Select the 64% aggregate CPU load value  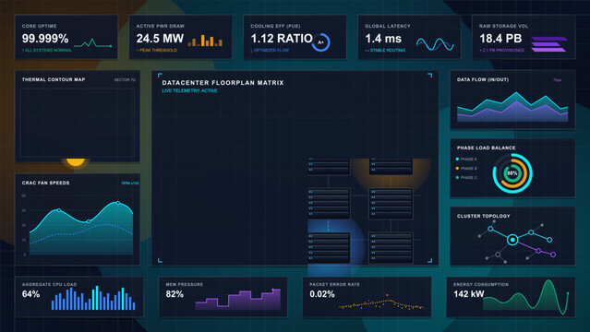click(30, 294)
